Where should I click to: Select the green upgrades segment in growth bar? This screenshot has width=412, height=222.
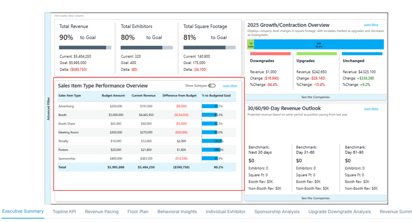pos(251,44)
